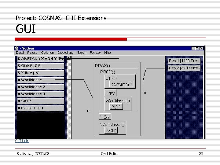This screenshot has width=220, height=165.
Task: Select the $ ODER (OR) palette item
Action: 41,66
